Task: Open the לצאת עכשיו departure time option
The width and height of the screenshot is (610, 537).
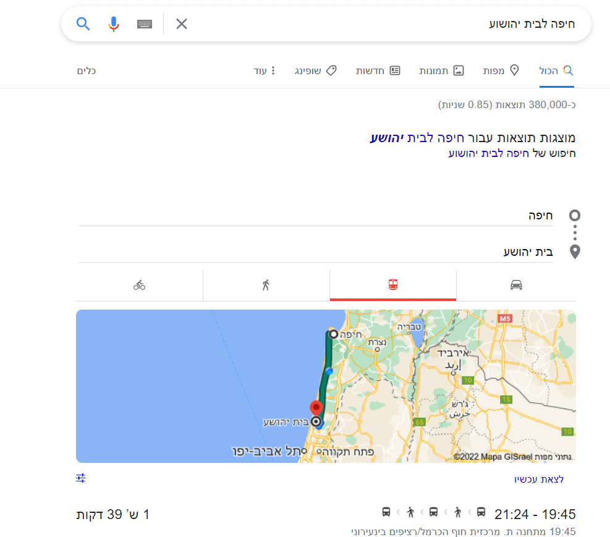Action: point(539,479)
